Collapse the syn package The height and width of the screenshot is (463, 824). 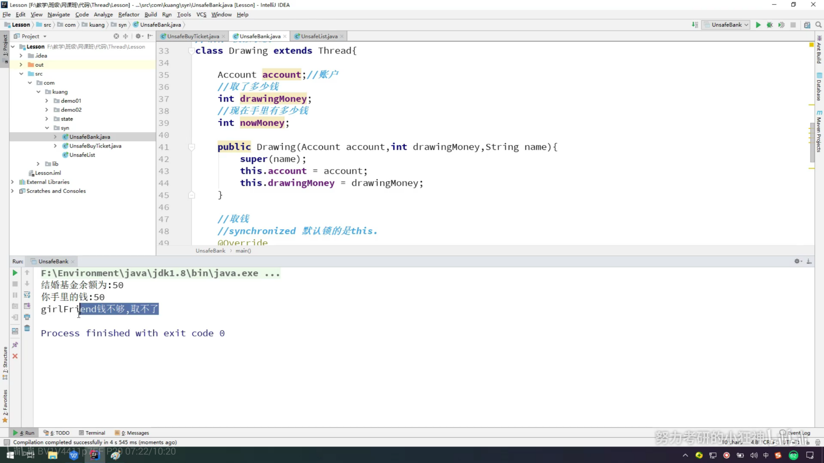click(x=47, y=128)
